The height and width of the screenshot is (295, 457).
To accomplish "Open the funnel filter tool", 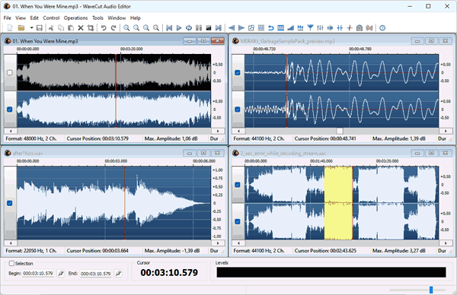I will point(311,28).
